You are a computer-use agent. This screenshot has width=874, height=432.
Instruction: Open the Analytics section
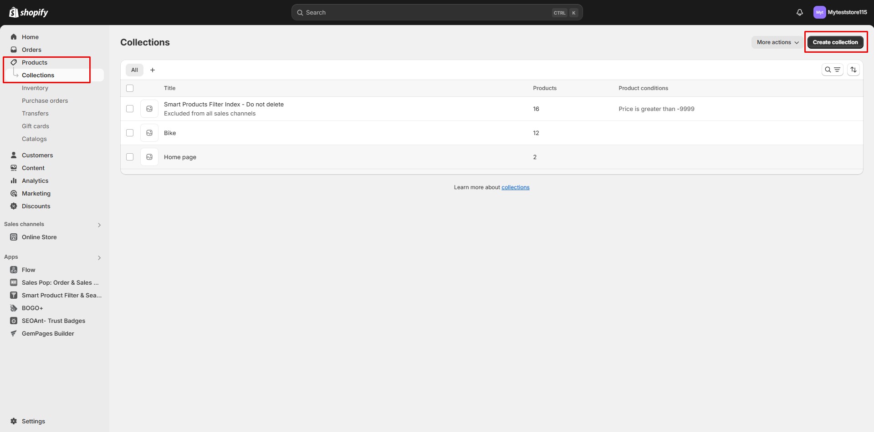click(x=36, y=181)
